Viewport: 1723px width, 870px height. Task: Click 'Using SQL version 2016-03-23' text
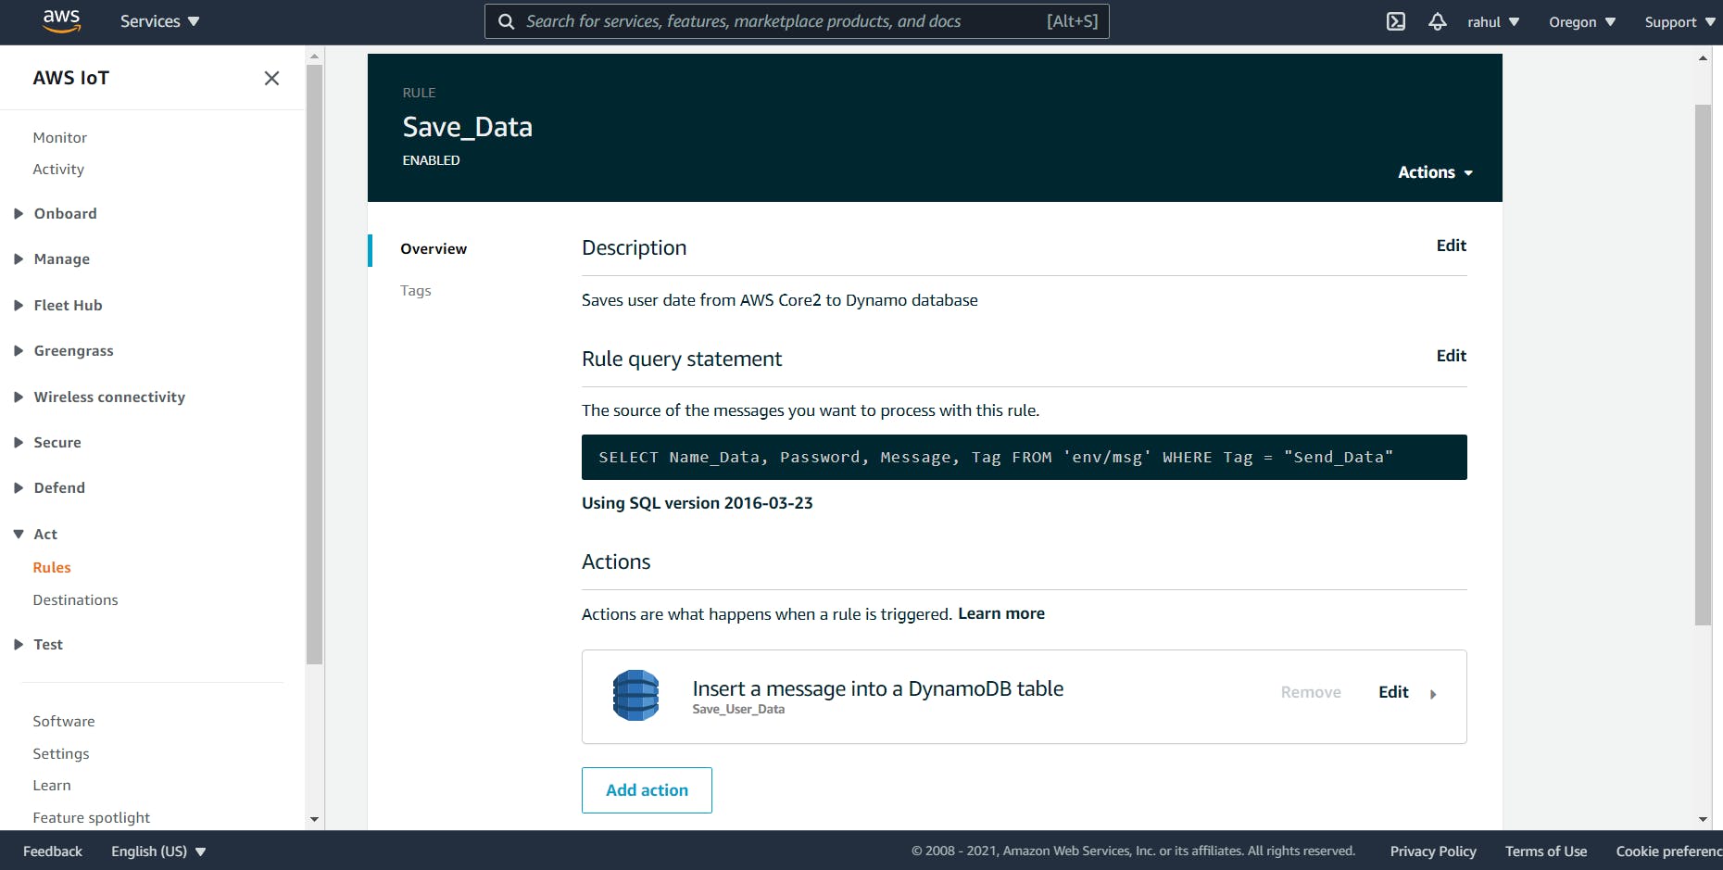pyautogui.click(x=697, y=503)
